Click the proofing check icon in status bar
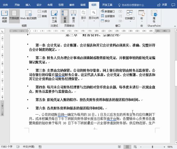 18,147
